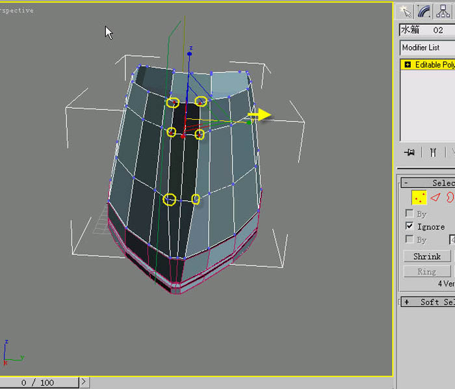Click the blue Z axis gizmo handle
This screenshot has width=455, height=389.
click(190, 54)
